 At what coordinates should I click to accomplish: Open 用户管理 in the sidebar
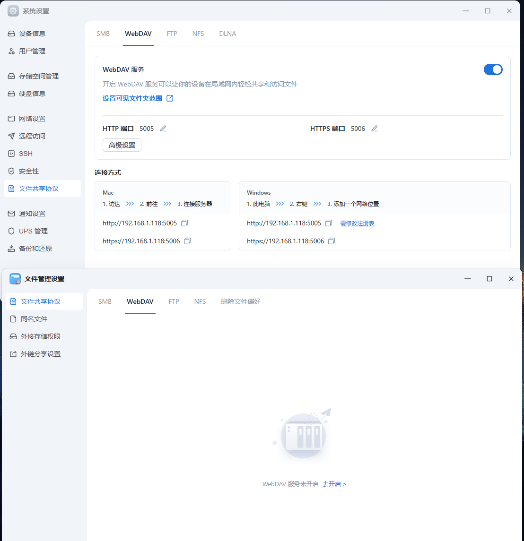click(x=43, y=51)
